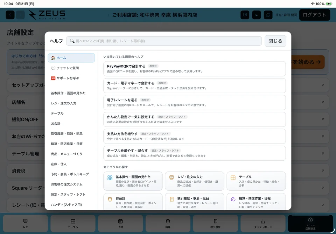
Task: Open 取引履歴 tab in bottom navigation
Action: coord(216,224)
